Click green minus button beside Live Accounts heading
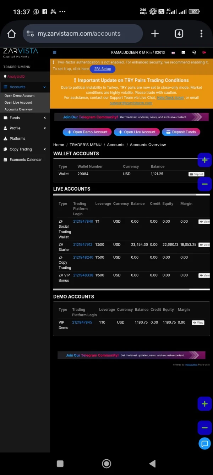Viewport: 213px width, 475px height. (204, 184)
